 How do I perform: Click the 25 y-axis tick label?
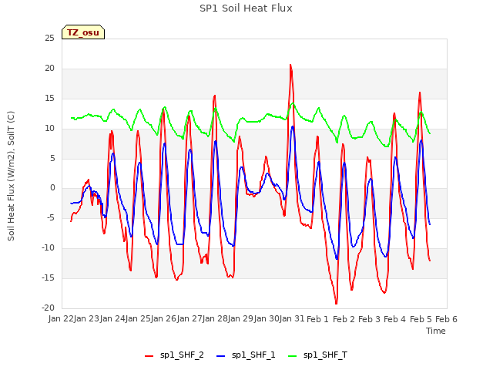(49, 39)
